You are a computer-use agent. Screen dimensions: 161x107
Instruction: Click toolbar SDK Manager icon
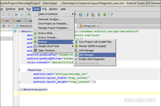point(99,15)
